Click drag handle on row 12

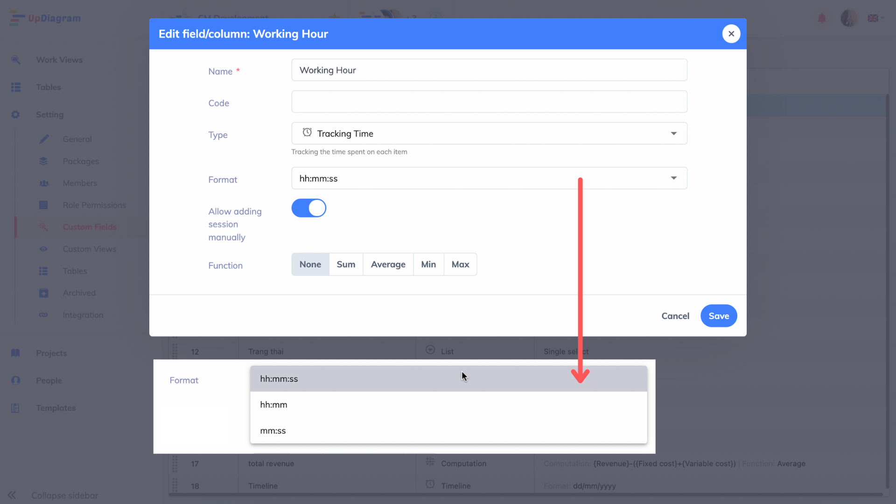(175, 351)
